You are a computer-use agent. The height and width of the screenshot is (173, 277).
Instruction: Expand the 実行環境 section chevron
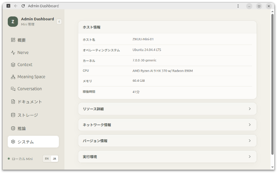tap(250, 157)
